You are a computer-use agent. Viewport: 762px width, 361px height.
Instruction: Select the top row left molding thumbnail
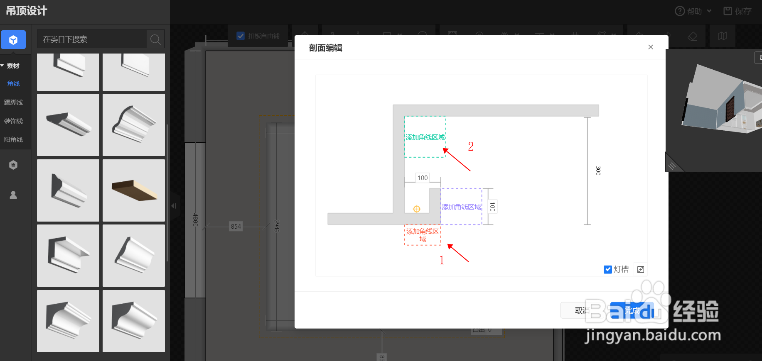[x=68, y=72]
